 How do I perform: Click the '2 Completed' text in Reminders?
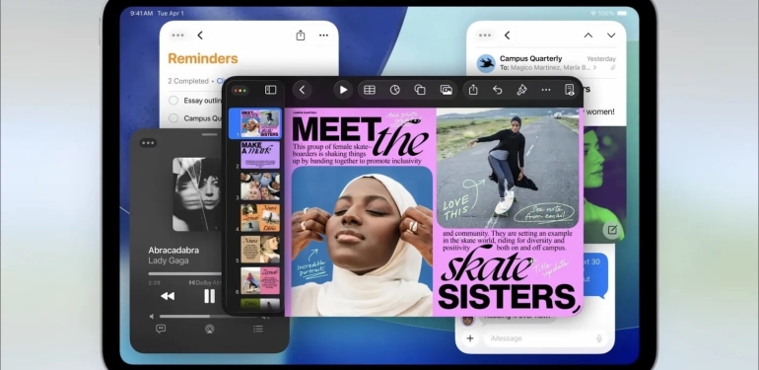188,81
